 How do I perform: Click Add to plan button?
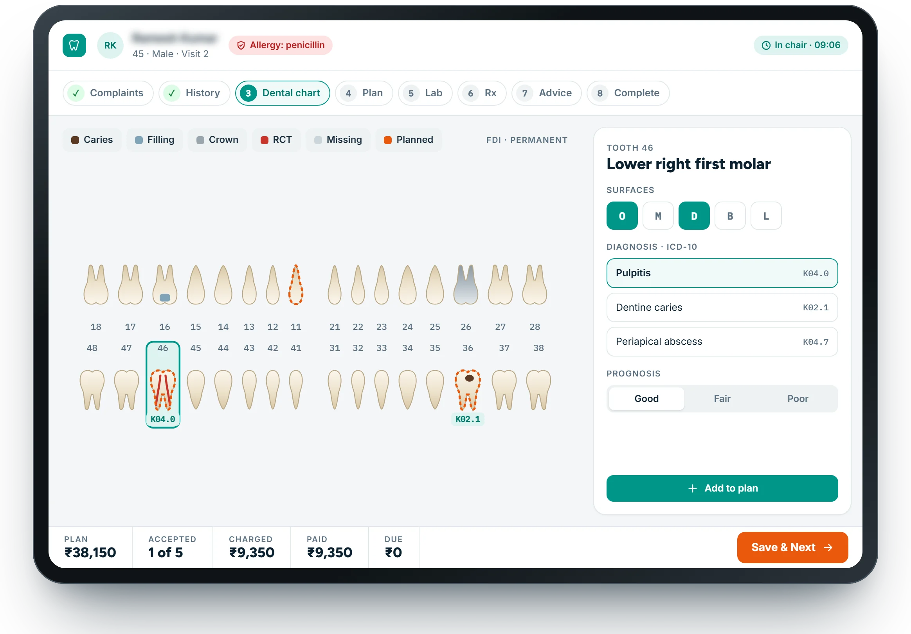tap(722, 488)
